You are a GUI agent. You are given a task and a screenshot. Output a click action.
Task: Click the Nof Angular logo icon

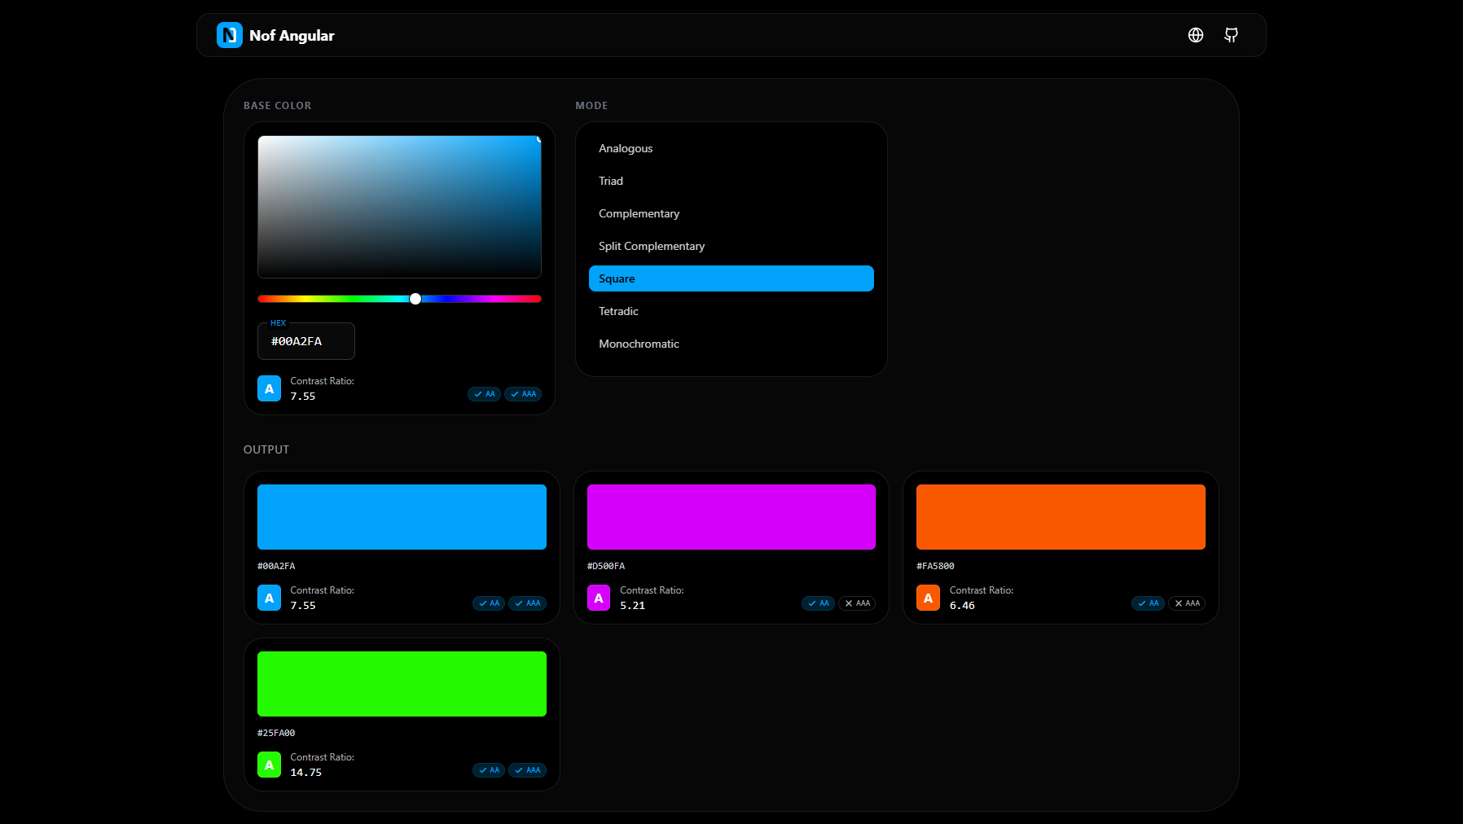tap(229, 35)
